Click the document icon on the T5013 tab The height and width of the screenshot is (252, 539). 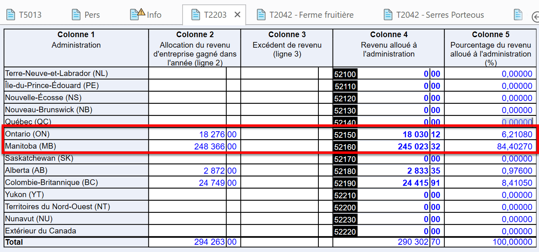(11, 15)
